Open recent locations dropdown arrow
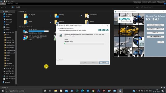This screenshot has height=93, width=166. pos(8,7)
